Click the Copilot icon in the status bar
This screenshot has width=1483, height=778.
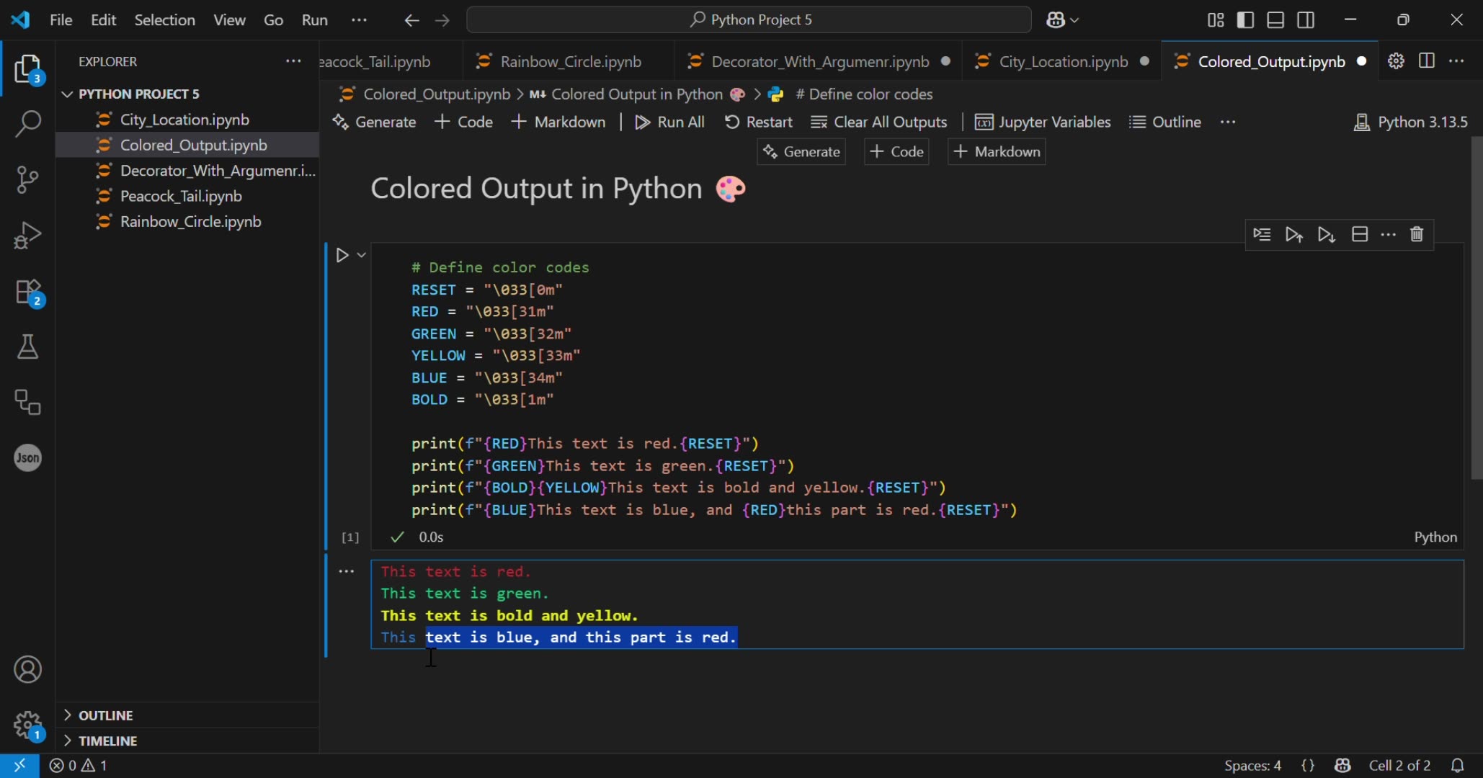point(1343,765)
